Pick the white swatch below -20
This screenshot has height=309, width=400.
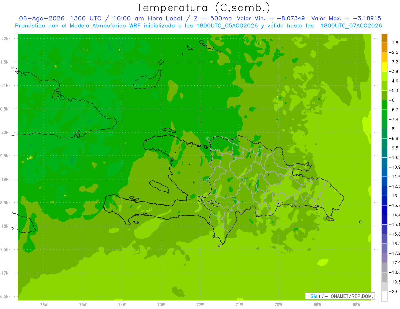point(384,296)
